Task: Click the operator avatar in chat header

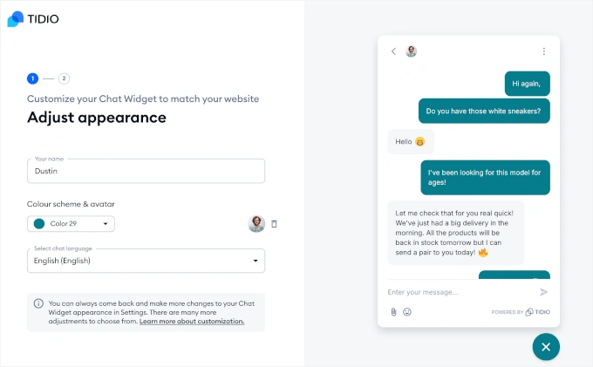Action: 412,51
